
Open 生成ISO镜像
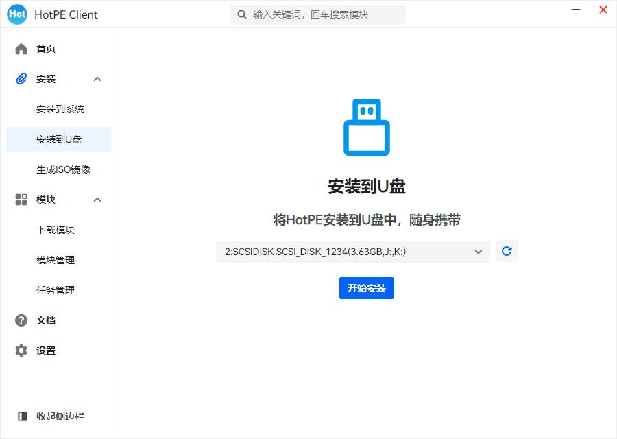click(x=59, y=169)
